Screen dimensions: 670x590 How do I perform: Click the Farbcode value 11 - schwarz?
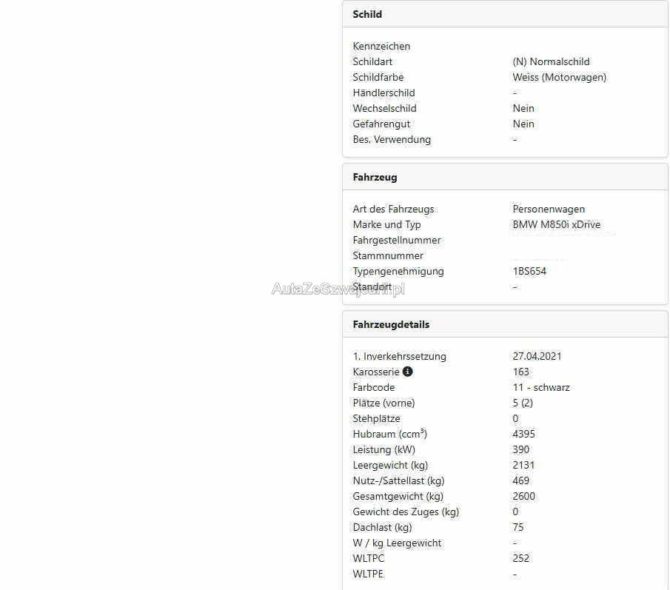(x=540, y=387)
